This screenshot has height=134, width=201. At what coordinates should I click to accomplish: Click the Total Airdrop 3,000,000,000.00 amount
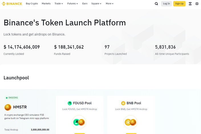tap(40, 130)
